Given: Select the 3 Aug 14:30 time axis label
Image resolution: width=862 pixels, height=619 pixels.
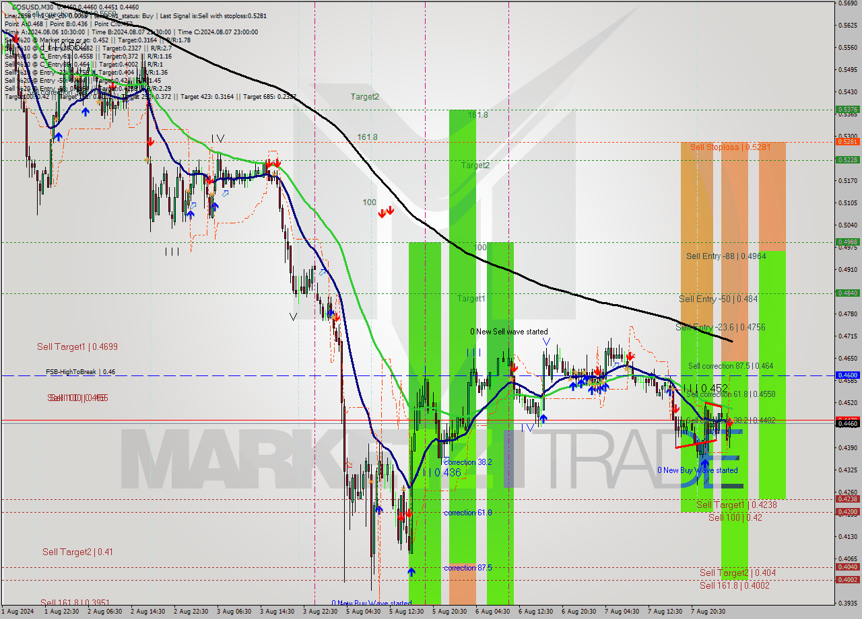Looking at the screenshot, I should [x=277, y=612].
